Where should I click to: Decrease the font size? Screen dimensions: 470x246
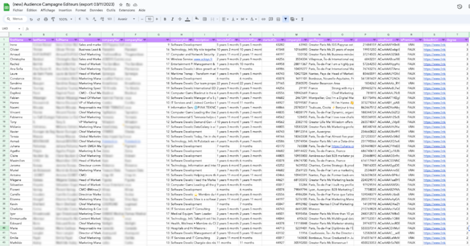click(142, 19)
